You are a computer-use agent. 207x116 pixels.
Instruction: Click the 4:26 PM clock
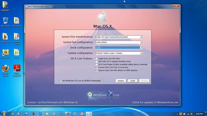tap(199, 114)
